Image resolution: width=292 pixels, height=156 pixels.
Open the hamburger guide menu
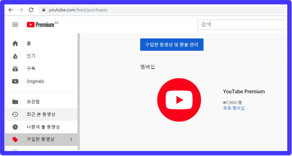(x=15, y=25)
